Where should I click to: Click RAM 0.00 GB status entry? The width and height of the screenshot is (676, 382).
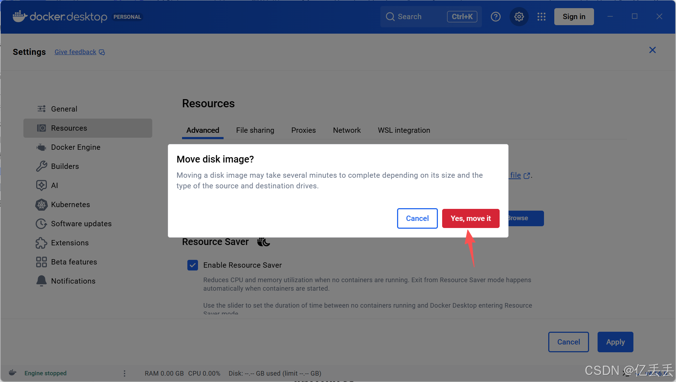(164, 374)
